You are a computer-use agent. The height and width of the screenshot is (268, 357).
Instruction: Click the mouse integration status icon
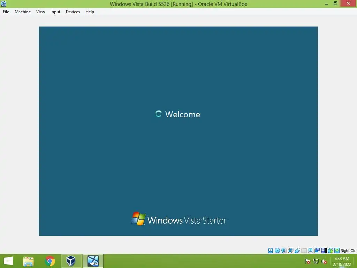[331, 251]
